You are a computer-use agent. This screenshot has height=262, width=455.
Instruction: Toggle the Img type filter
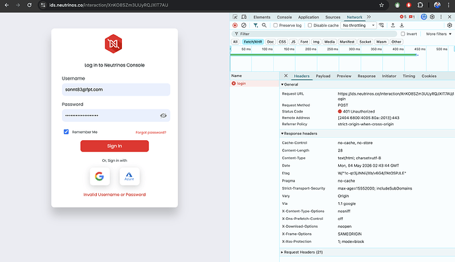[316, 41]
